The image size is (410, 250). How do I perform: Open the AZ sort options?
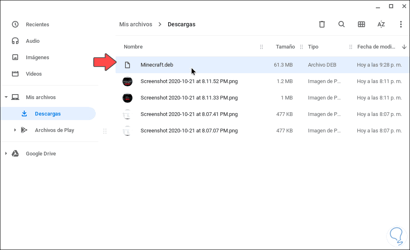[x=381, y=24]
